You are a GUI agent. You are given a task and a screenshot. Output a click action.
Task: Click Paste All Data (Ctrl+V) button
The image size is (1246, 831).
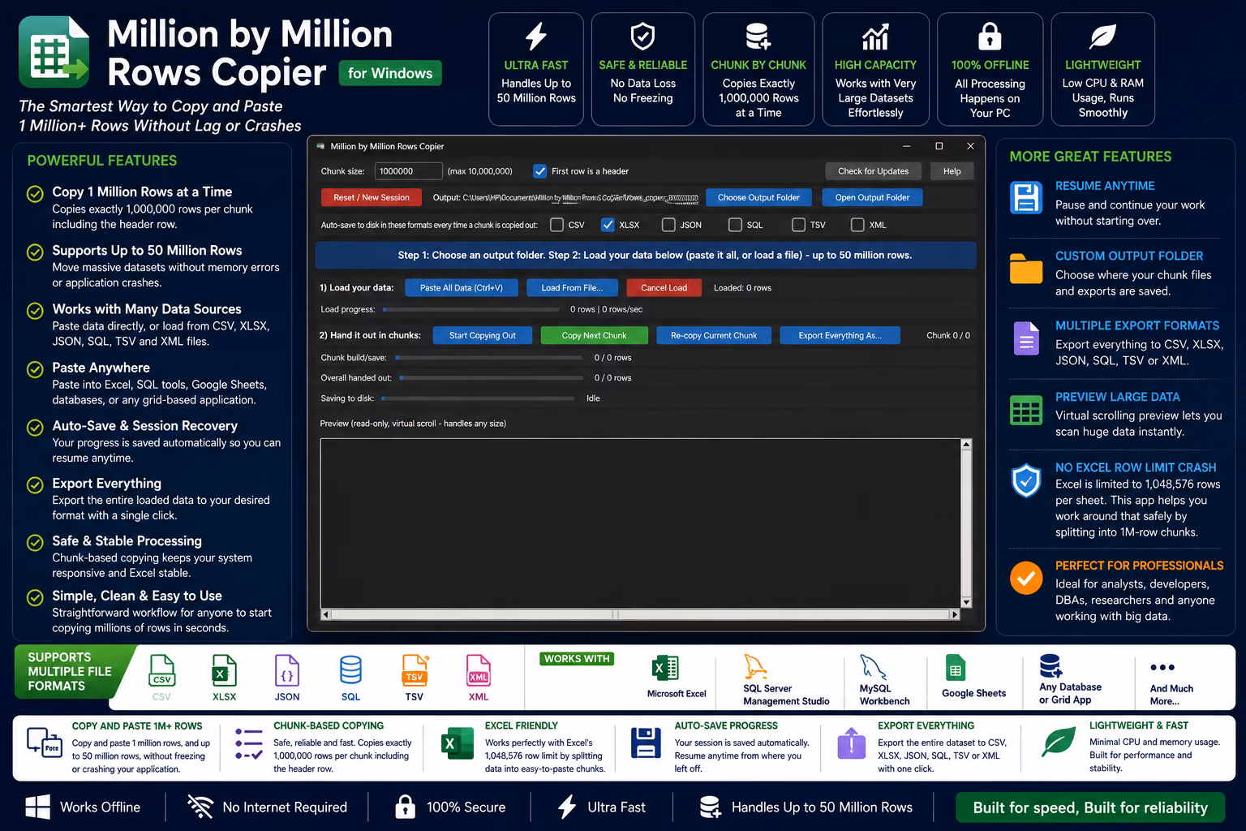(461, 287)
